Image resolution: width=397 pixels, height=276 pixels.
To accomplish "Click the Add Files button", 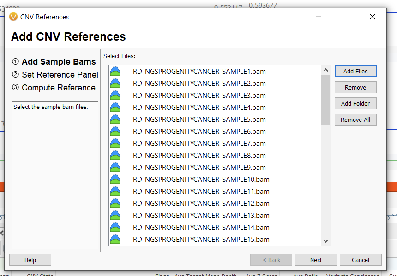I will 355,71.
